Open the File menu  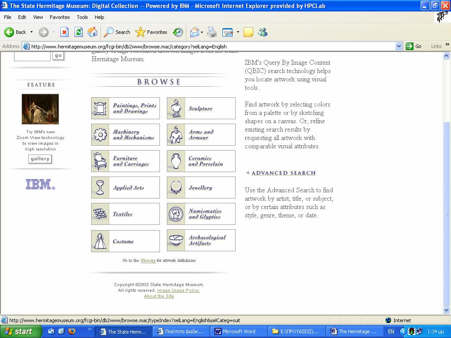[7, 17]
